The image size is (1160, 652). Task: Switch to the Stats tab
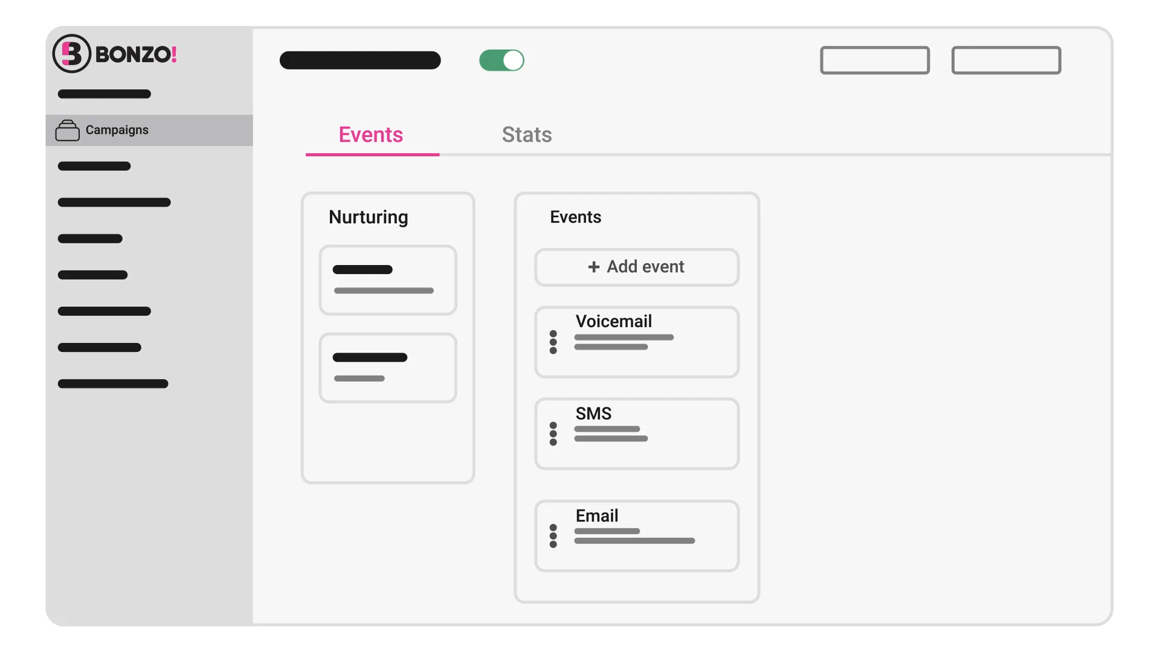527,134
